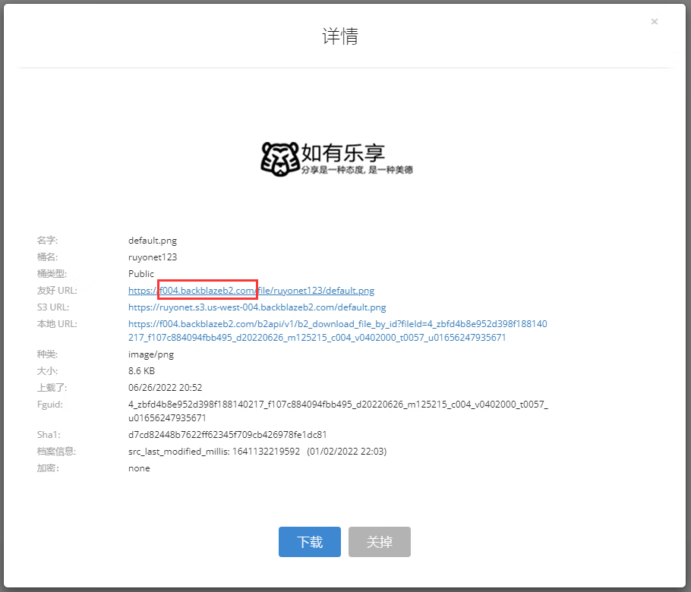Click the src_last_modified_millis file info
Screen dimensions: 691x592
(x=257, y=452)
